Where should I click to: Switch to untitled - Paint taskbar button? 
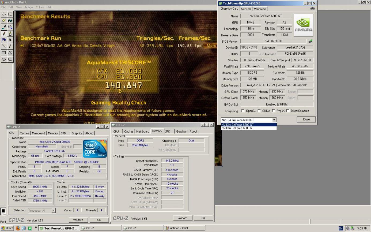(184, 228)
